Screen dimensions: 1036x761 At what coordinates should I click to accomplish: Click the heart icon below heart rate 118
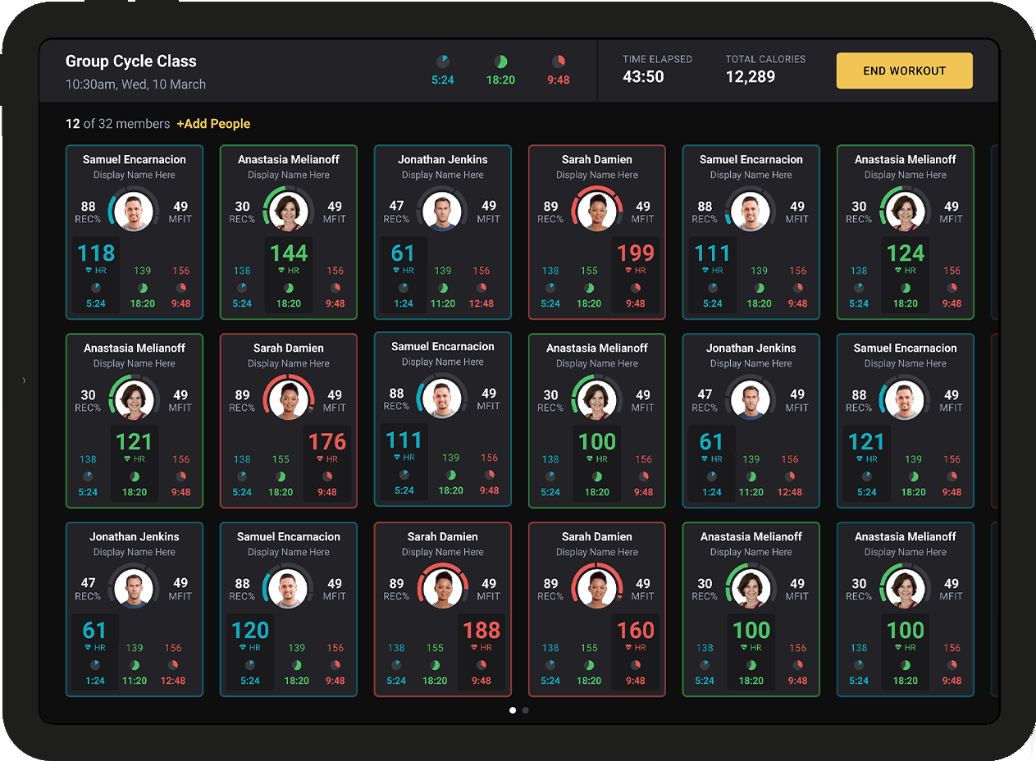point(89,271)
